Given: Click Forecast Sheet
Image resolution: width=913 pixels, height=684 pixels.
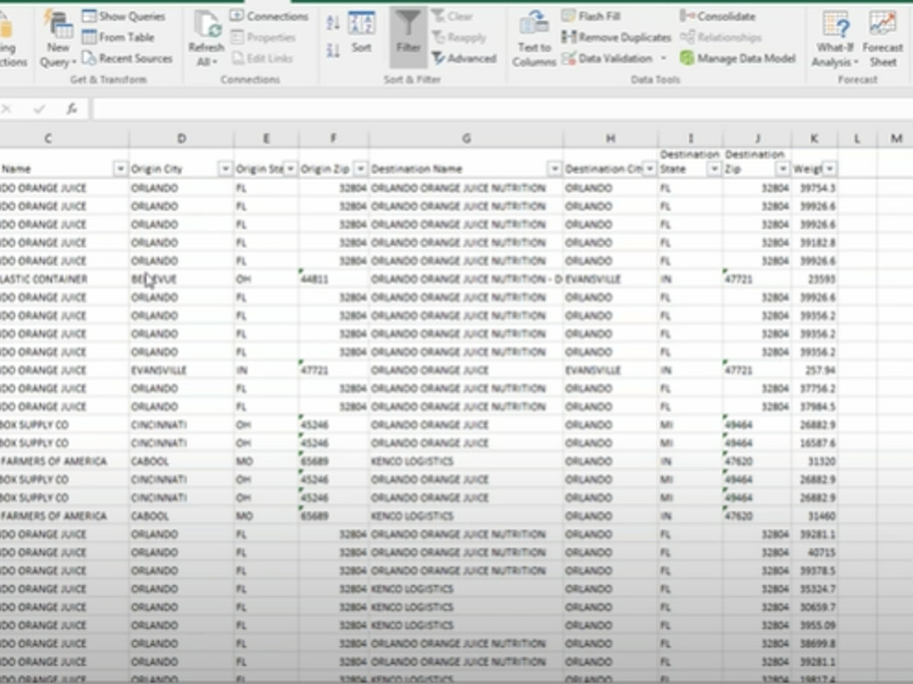Looking at the screenshot, I should (x=883, y=39).
